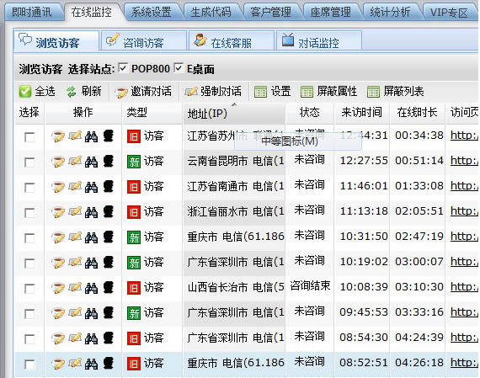Click the 刷新 refresh arrows icon
This screenshot has width=480, height=378.
[x=72, y=92]
